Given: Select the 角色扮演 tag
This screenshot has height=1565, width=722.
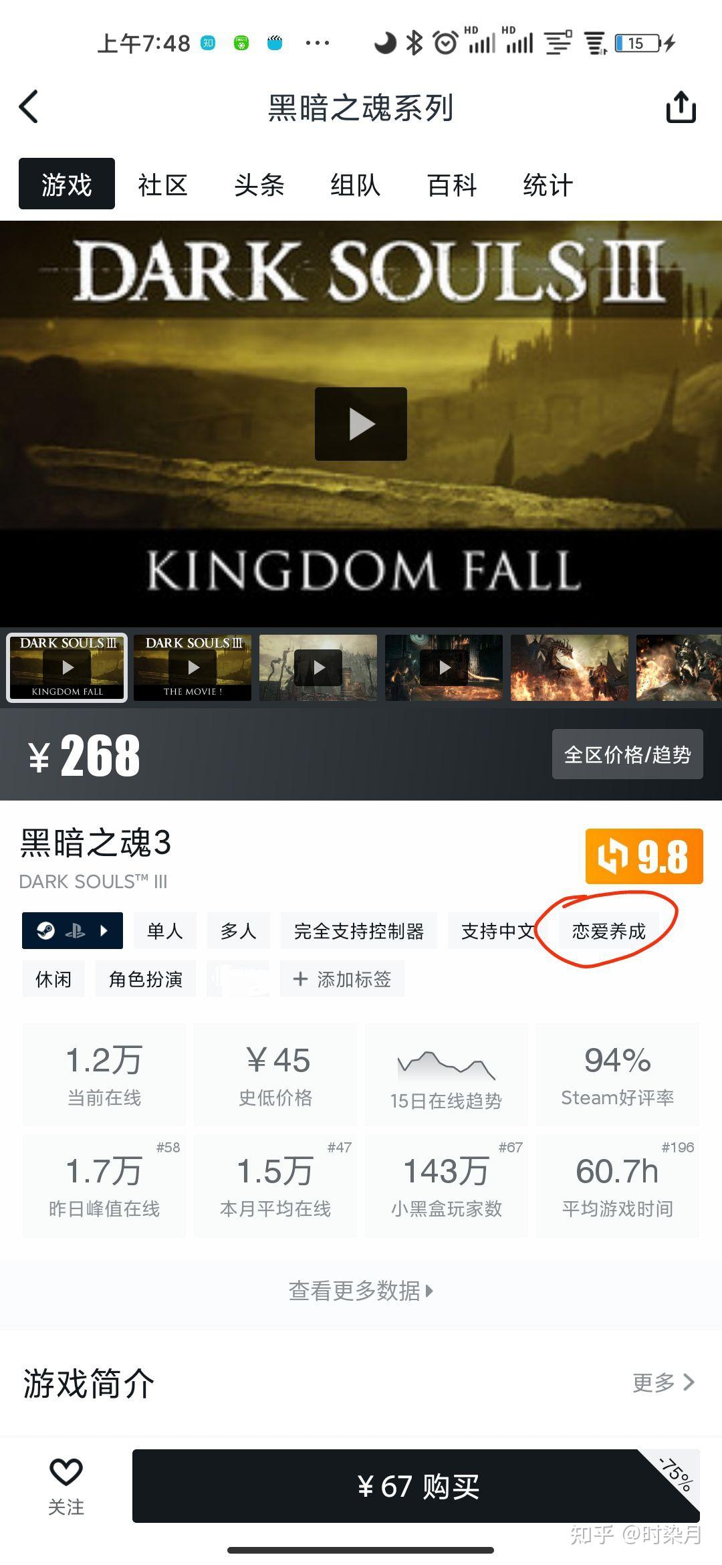Looking at the screenshot, I should point(146,979).
